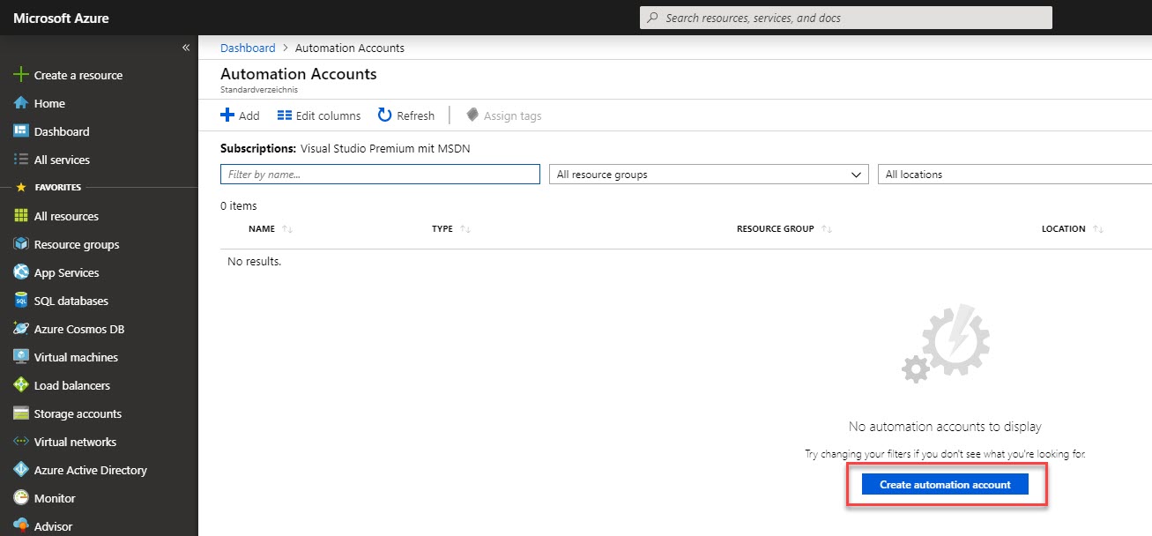Select Azure Cosmos DB label in sidebar
Viewport: 1152px width, 536px height.
pyautogui.click(x=79, y=329)
